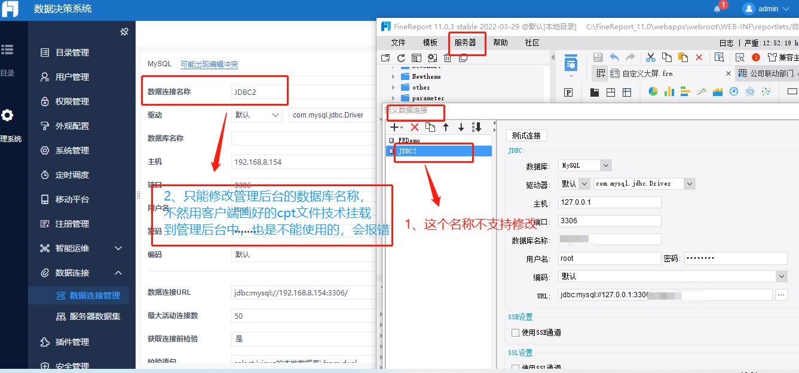Open FineReport 模板 menu
This screenshot has width=799, height=373.
(x=430, y=43)
